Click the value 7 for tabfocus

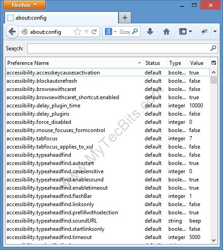pyautogui.click(x=191, y=138)
